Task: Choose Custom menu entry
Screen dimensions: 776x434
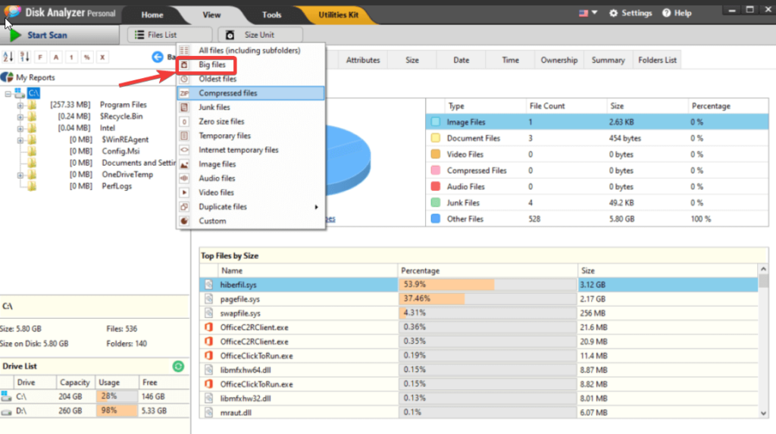Action: tap(250, 221)
